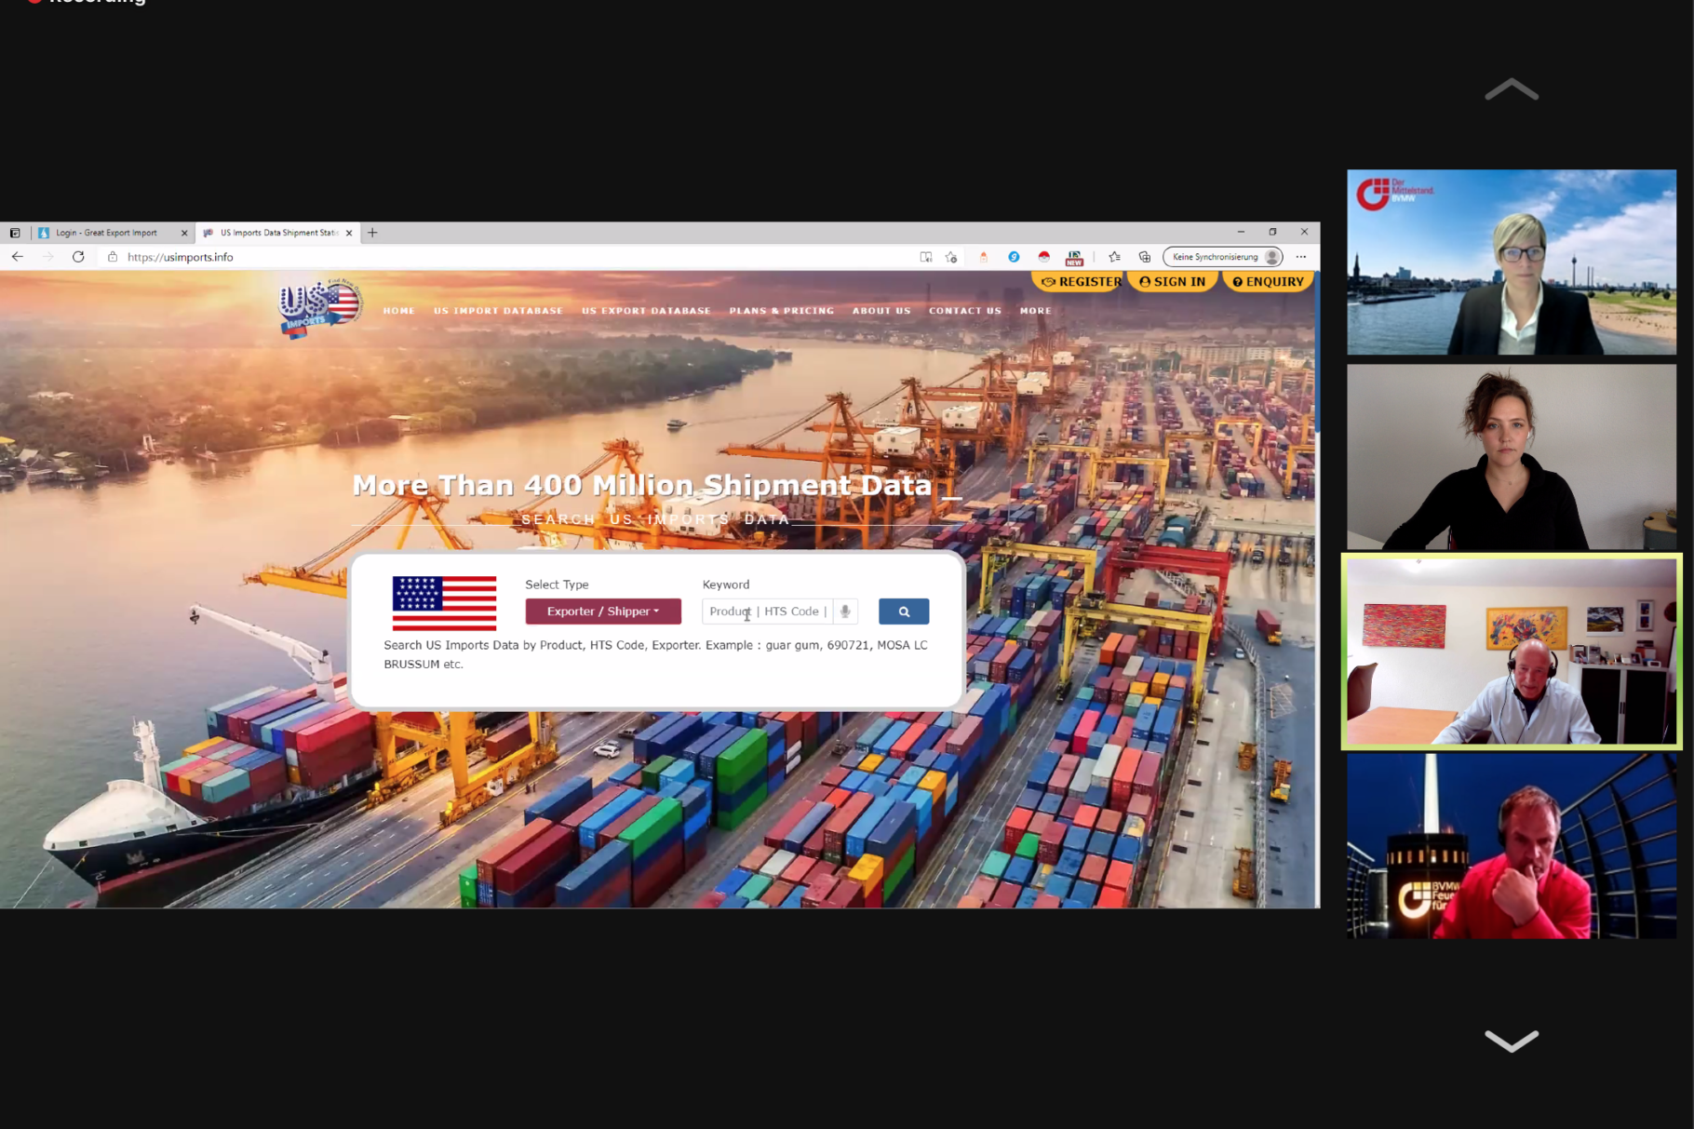Screen dimensions: 1694x1129
Task: Open the read aloud reader icon
Action: click(925, 257)
